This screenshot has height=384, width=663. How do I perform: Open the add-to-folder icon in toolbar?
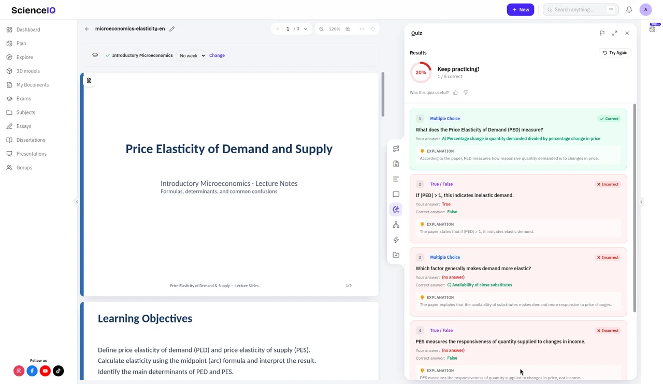[396, 255]
